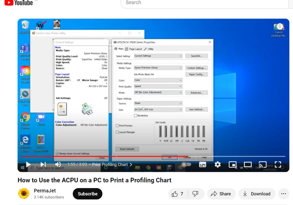This screenshot has width=293, height=205.
Task: Mute the video with the speaker icon
Action: coord(58,164)
